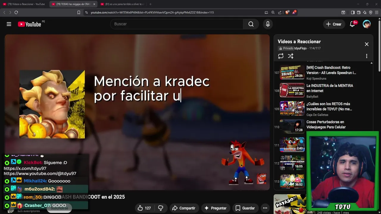381x214 pixels.
Task: Click the tdyuFlojo playlist owner link
Action: click(300, 48)
